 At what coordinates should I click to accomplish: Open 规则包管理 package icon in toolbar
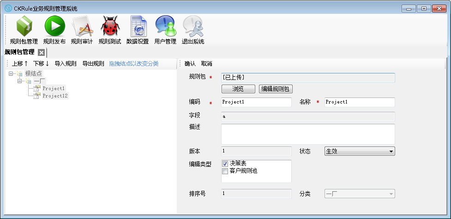[24, 26]
